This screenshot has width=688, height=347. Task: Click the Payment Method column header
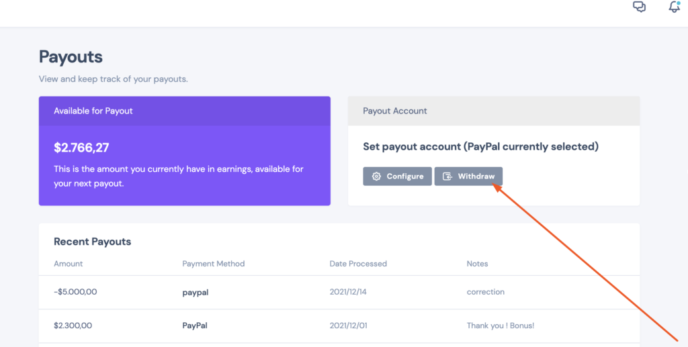tap(213, 264)
